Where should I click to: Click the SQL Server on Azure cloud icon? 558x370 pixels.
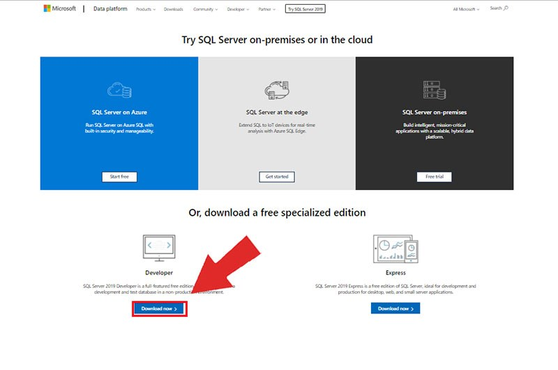point(119,90)
